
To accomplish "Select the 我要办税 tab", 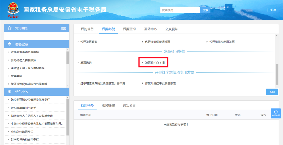I will click(108, 29).
